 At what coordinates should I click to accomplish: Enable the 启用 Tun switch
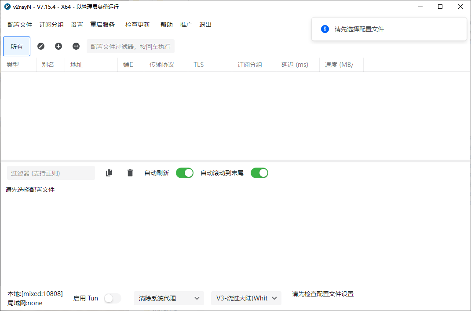pyautogui.click(x=113, y=298)
